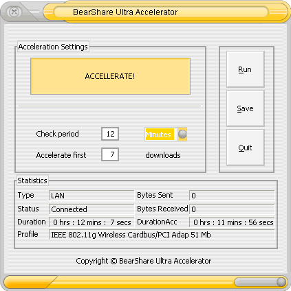Screen dimensions: 291x291
Task: Click the Bytes Received label
Action: [x=162, y=209]
